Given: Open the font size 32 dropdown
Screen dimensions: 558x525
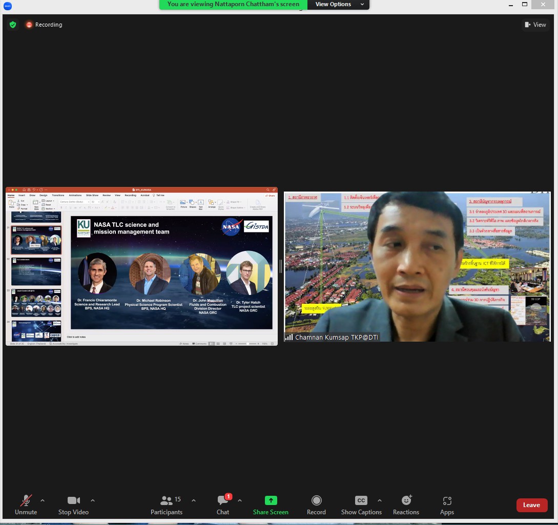Looking at the screenshot, I should coord(95,202).
